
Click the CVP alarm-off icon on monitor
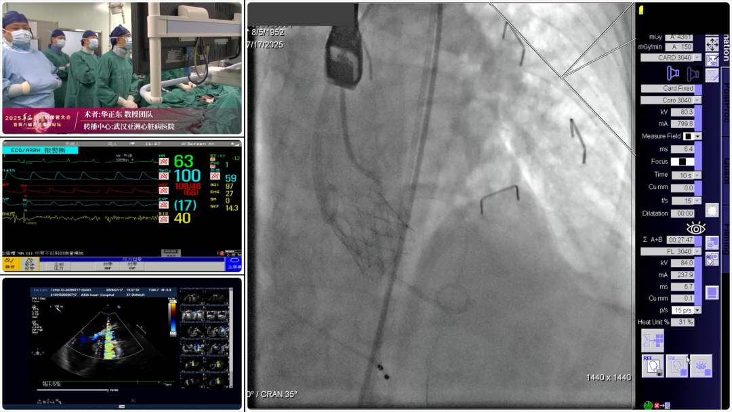click(163, 205)
